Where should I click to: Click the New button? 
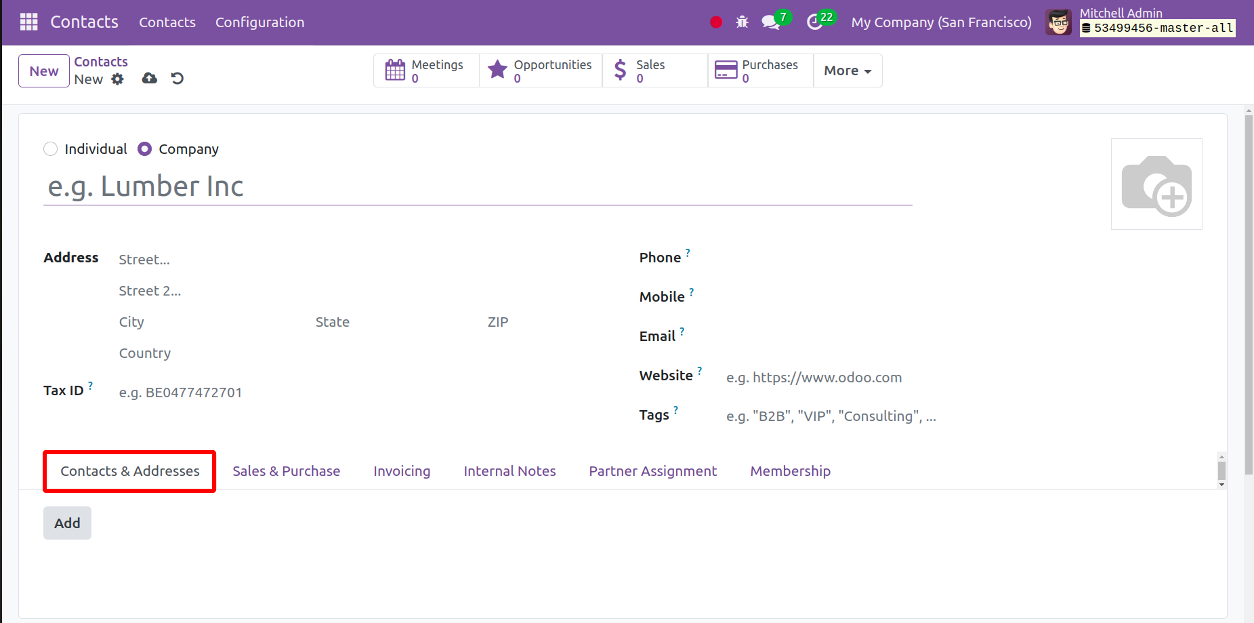click(44, 71)
